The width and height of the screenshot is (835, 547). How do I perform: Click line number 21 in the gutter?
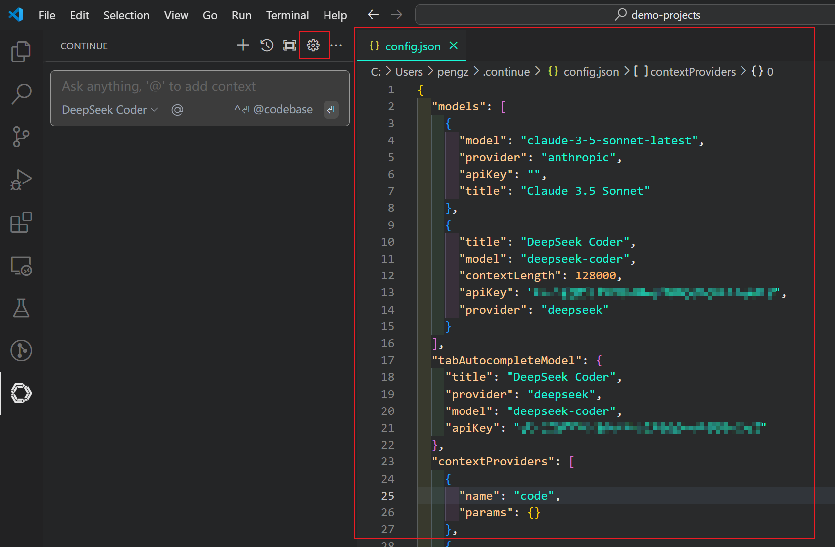pos(387,428)
